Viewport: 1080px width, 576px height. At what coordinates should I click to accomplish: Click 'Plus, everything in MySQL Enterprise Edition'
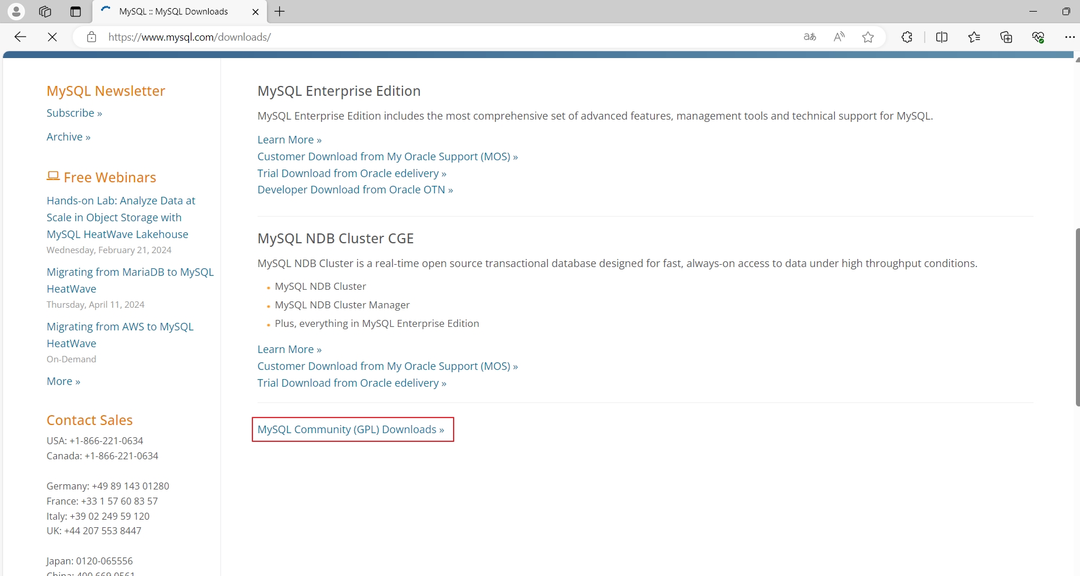coord(377,323)
